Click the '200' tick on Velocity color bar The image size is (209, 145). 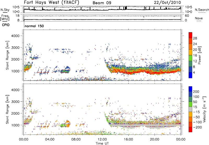196,92
